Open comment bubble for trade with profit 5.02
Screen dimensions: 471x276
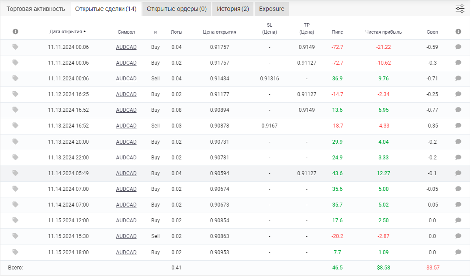458,204
